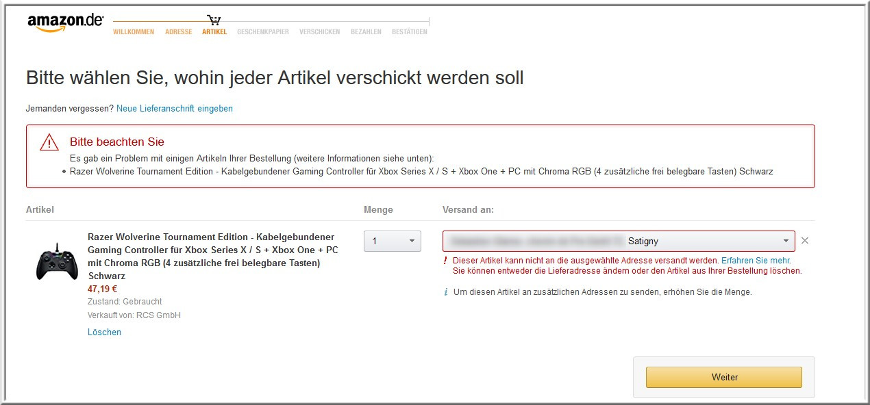This screenshot has height=405, width=870.
Task: Click the red exclamation mark beside shipping error
Action: click(446, 261)
